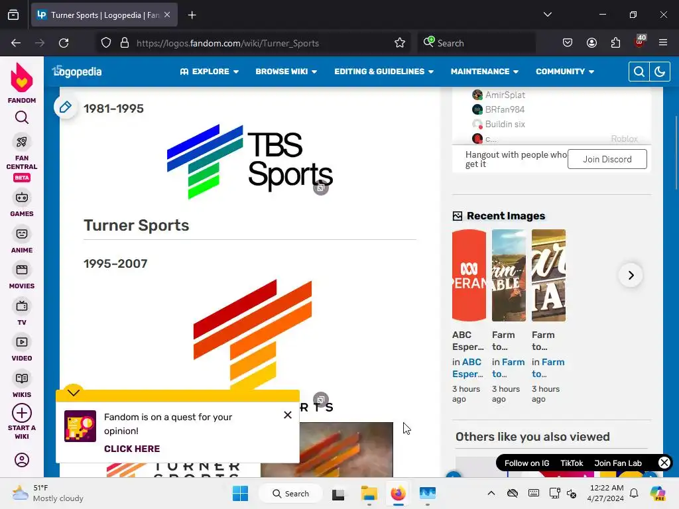The height and width of the screenshot is (509, 679).
Task: Expand the Explore menu
Action: [209, 72]
